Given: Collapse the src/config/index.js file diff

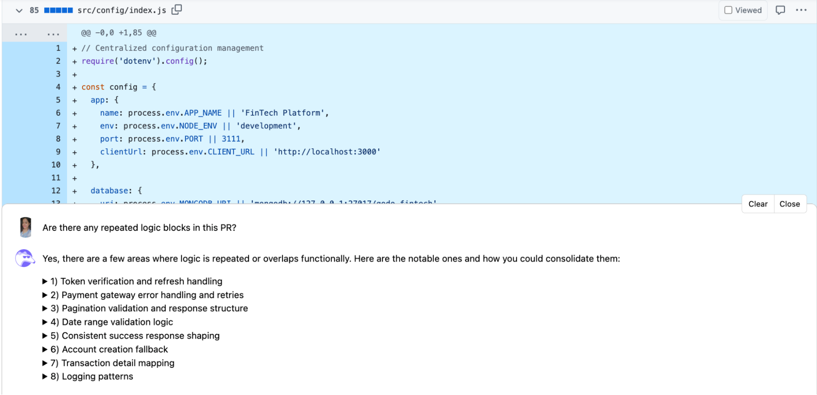Looking at the screenshot, I should 19,10.
